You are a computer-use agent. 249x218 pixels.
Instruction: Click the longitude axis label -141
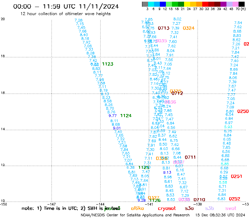tap(149, 204)
